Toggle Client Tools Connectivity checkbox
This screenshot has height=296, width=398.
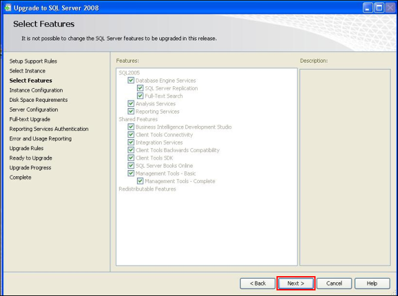131,135
